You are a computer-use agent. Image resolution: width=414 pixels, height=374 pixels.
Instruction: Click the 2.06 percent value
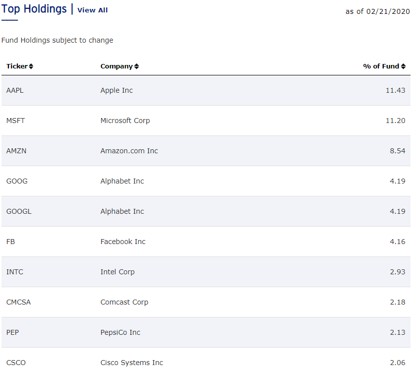pyautogui.click(x=397, y=363)
